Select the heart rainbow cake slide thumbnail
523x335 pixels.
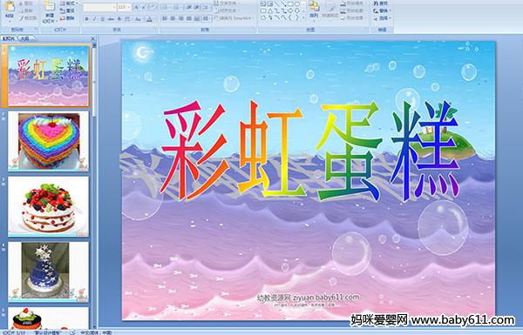pos(49,141)
